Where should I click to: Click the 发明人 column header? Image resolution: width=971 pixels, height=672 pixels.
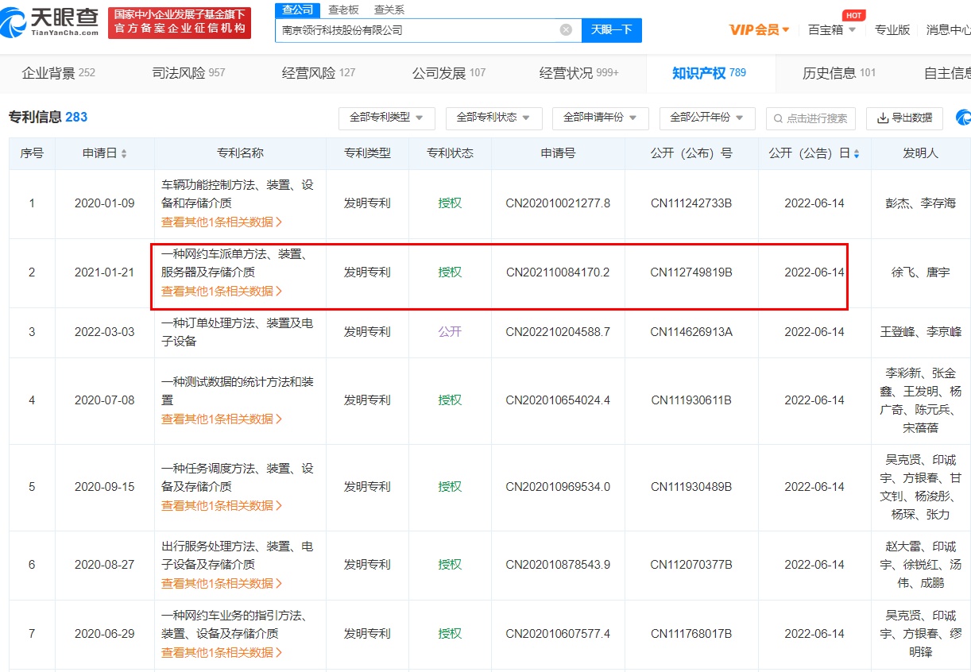(921, 153)
